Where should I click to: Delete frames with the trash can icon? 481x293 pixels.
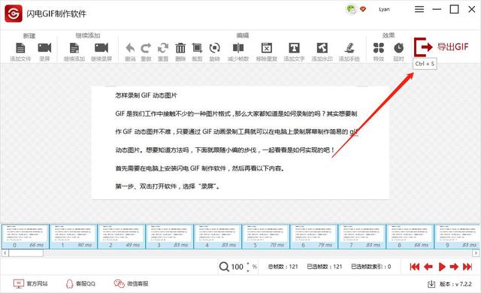point(180,48)
